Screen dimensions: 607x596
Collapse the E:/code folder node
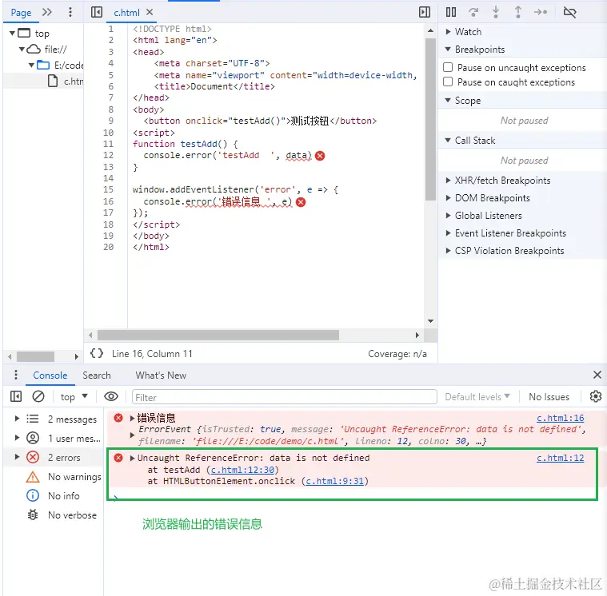(31, 66)
